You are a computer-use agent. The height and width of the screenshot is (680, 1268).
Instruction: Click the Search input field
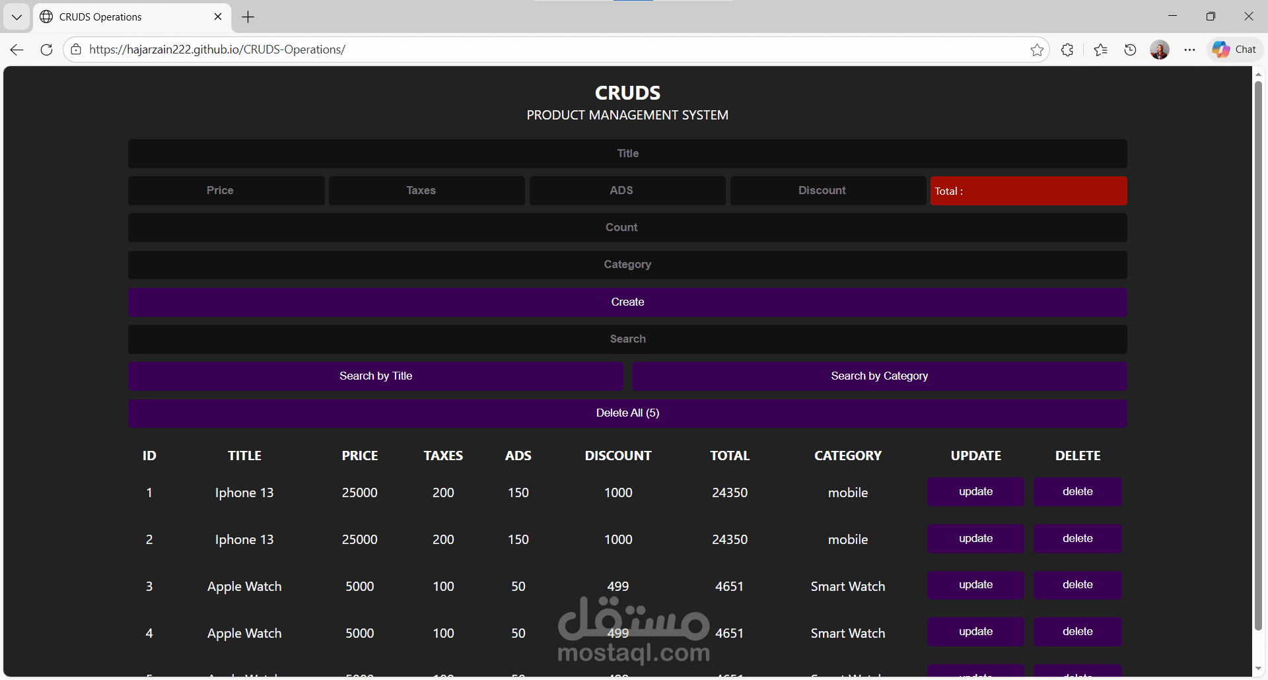click(627, 339)
